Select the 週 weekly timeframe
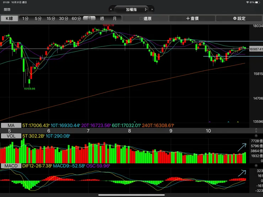Screen dimensions: 263x197 102,18
